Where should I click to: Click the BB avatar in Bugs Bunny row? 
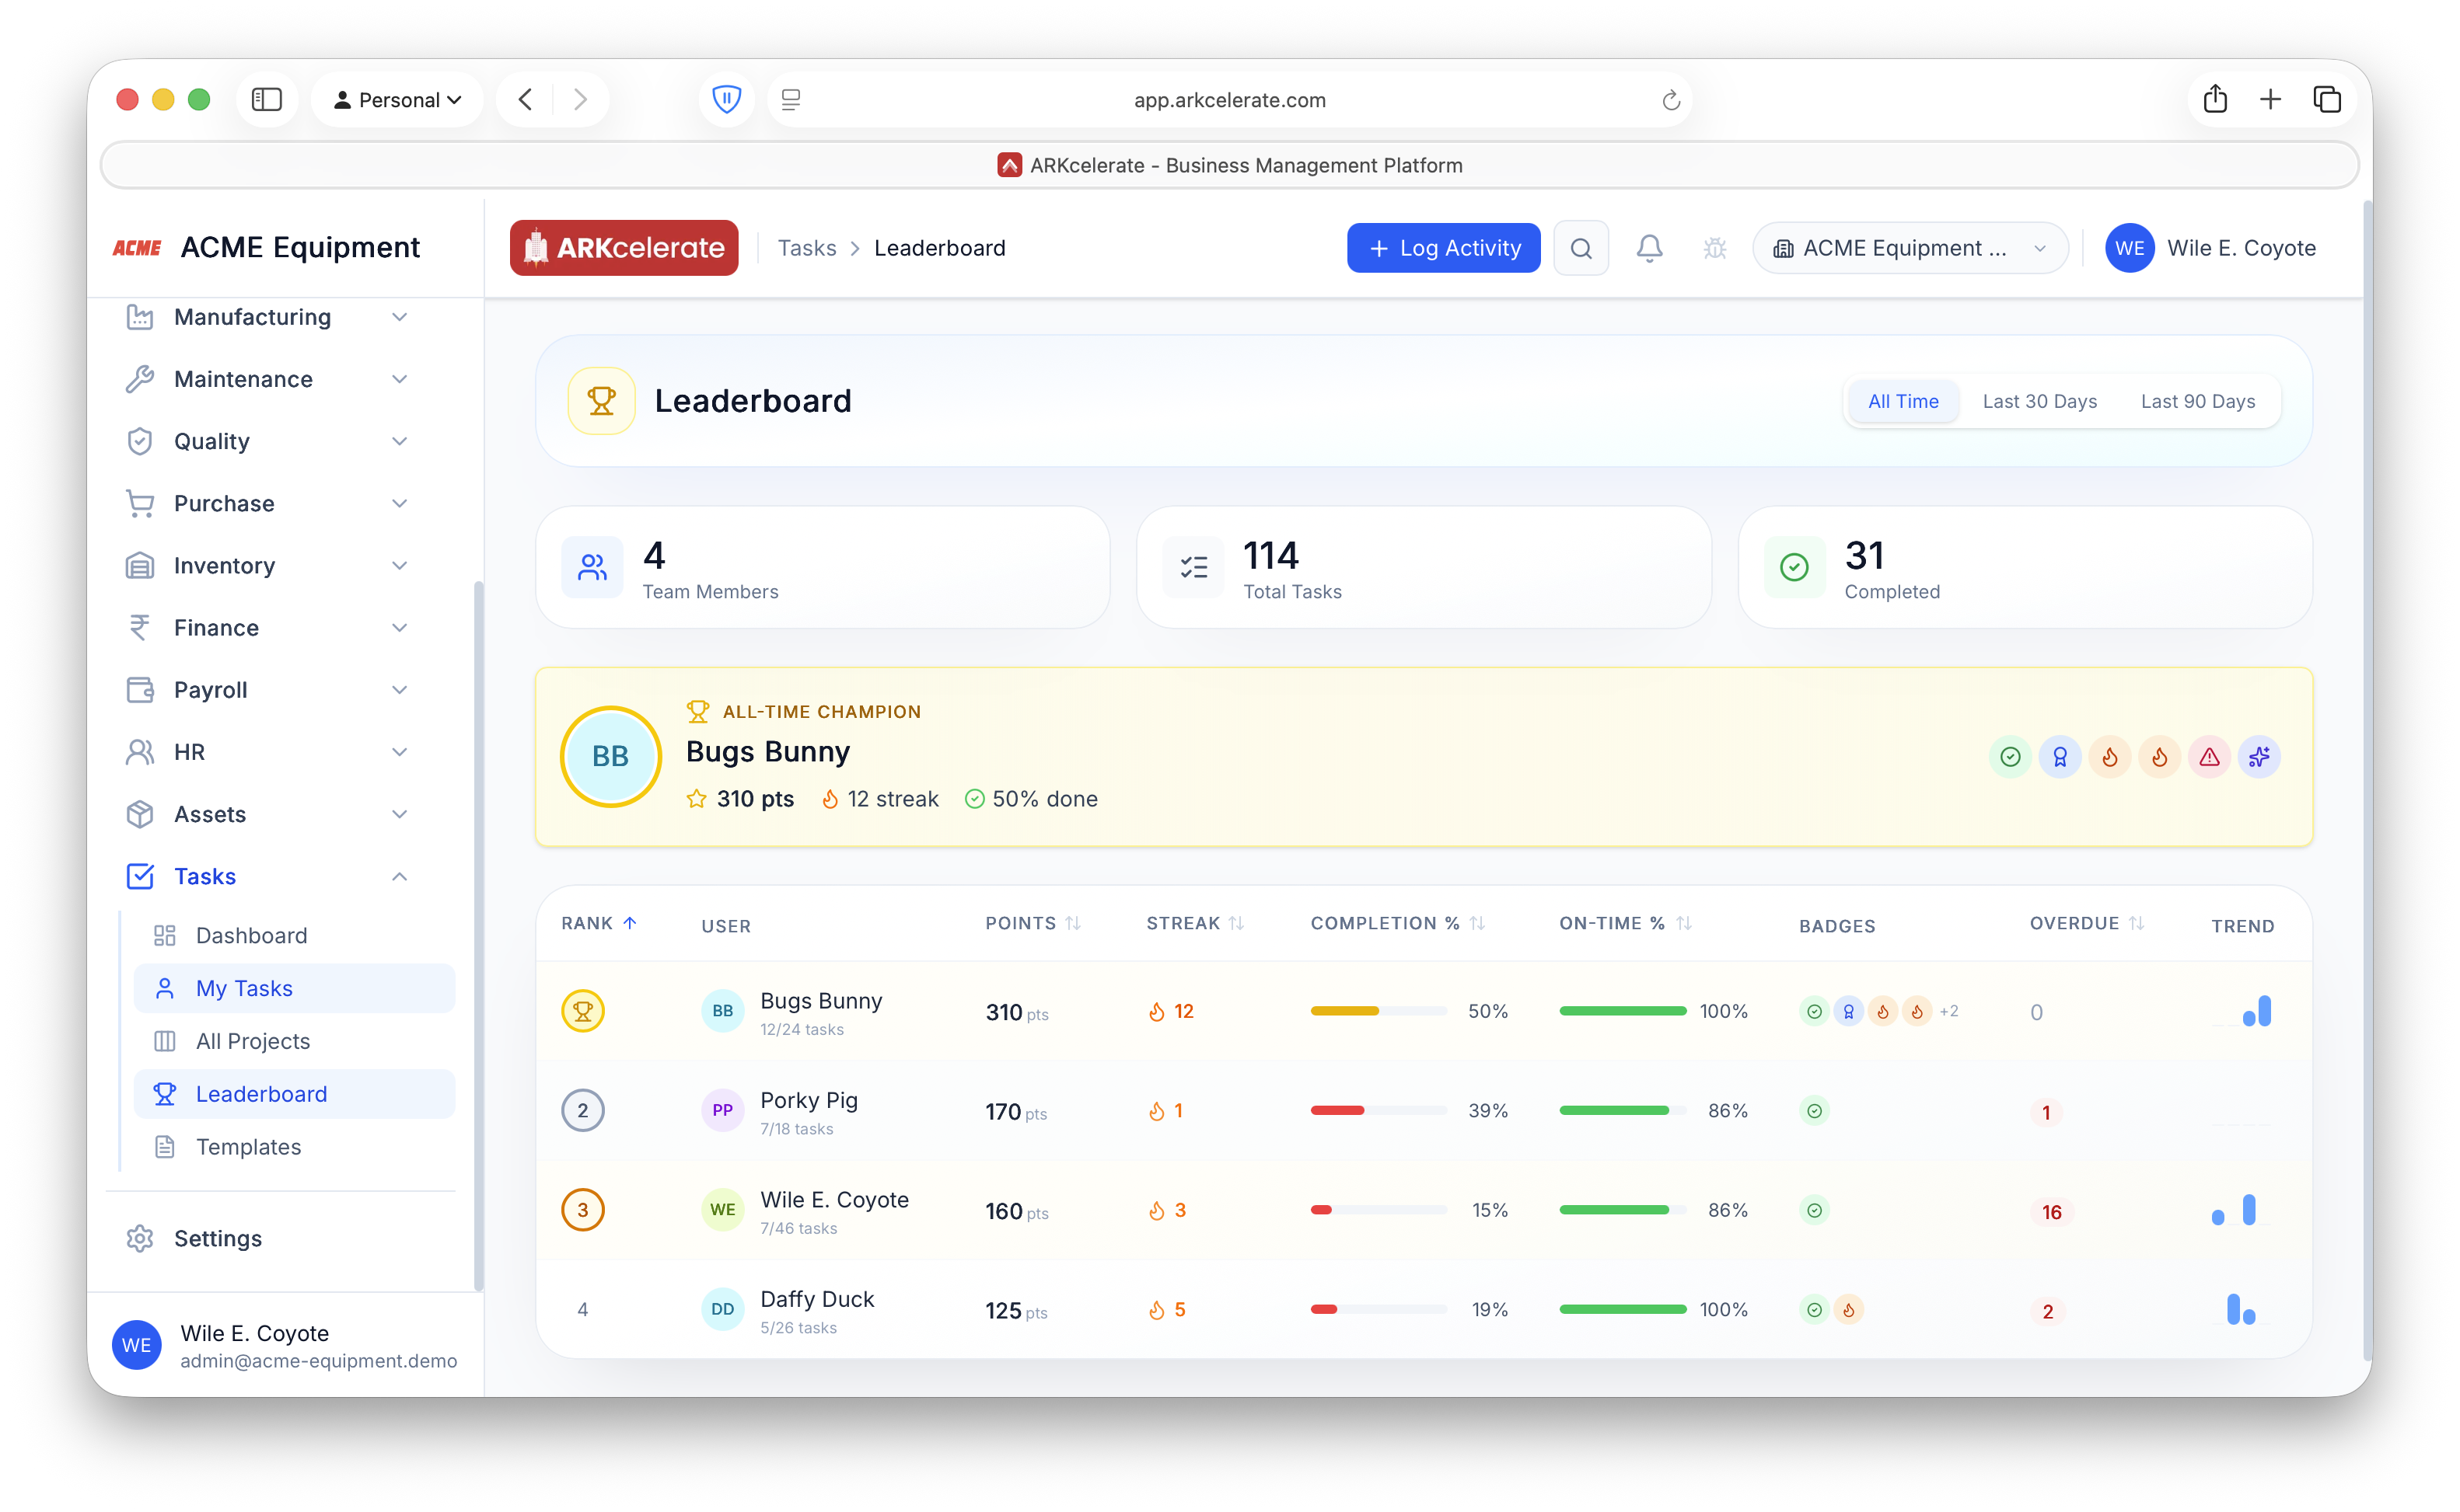(x=722, y=1011)
